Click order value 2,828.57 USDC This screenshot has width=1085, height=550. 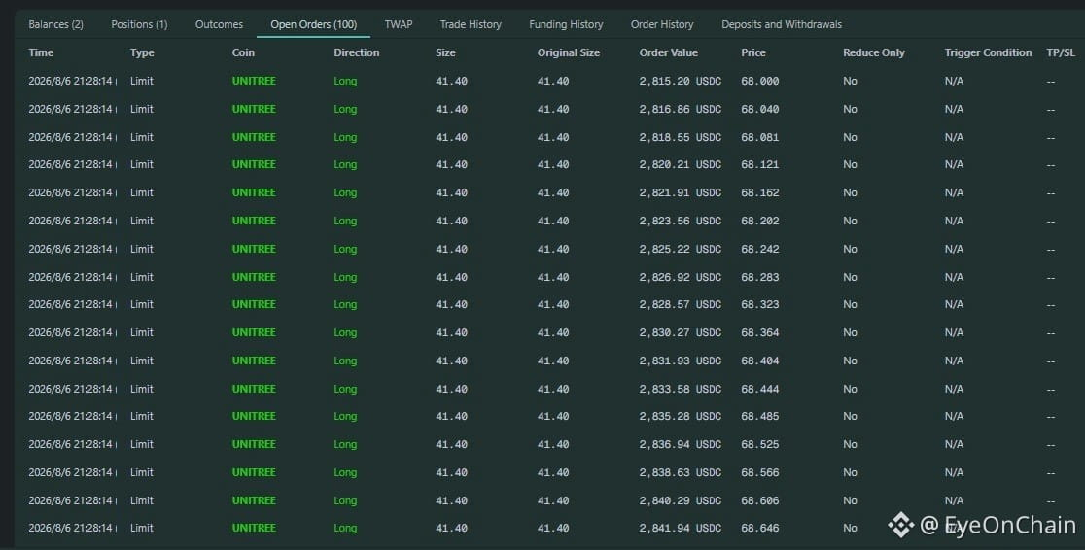pyautogui.click(x=681, y=304)
